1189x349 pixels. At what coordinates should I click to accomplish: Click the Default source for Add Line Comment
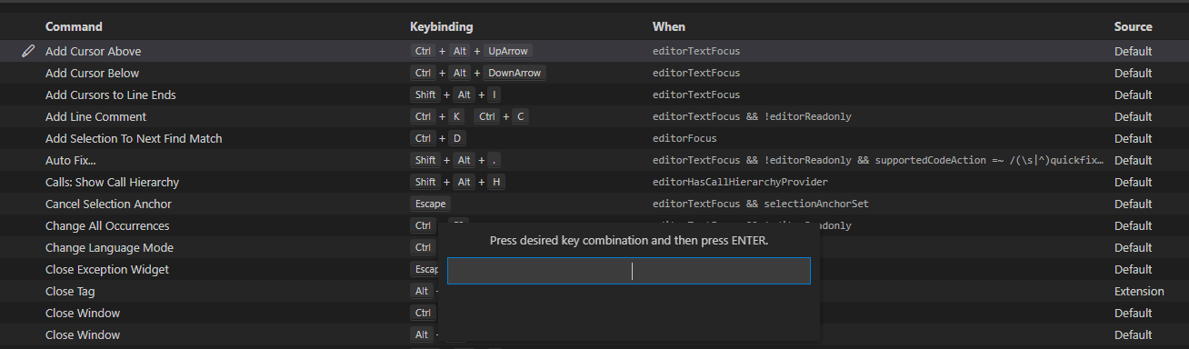[x=1133, y=116]
